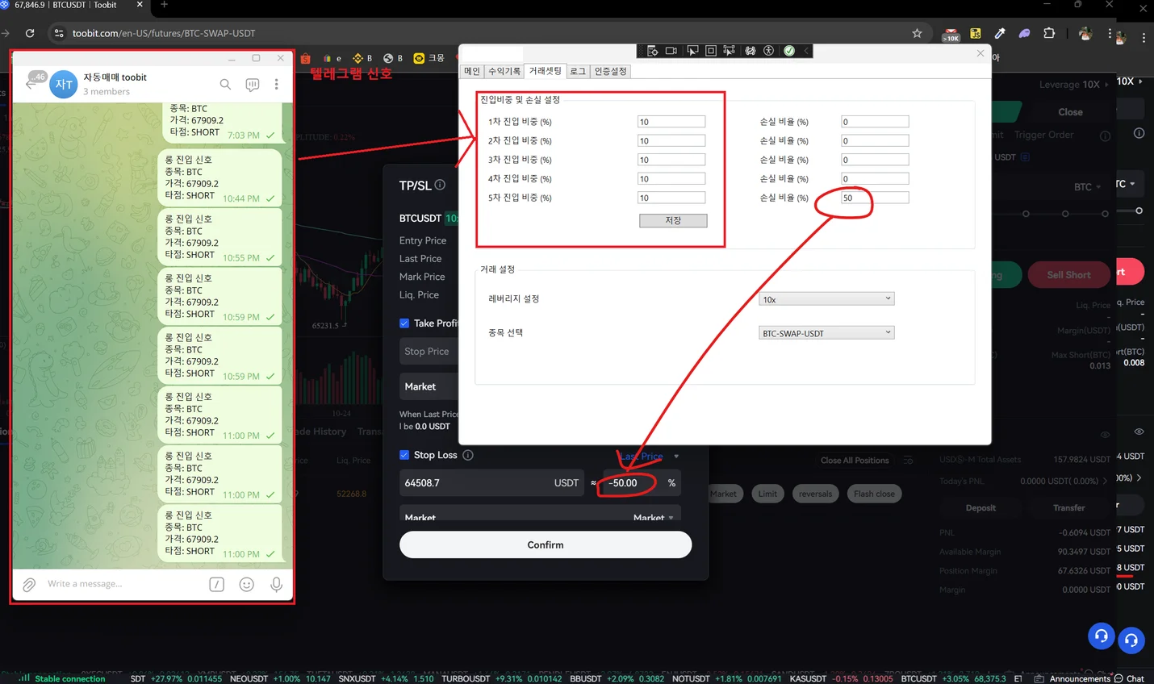Viewport: 1154px width, 684px height.
Task: Click the paperclip attach icon in Telegram
Action: pyautogui.click(x=29, y=584)
